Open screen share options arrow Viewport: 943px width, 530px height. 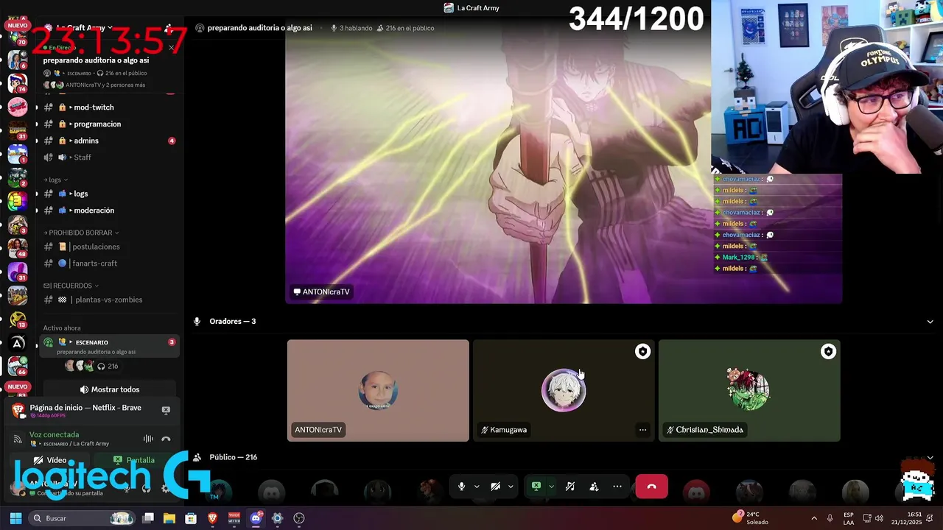pos(551,487)
